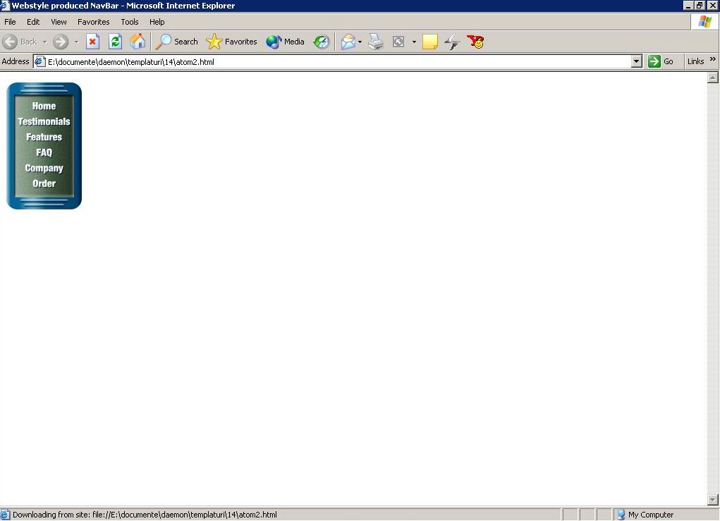Expand the address bar dropdown arrow
Viewport: 720px width, 521px height.
point(637,61)
